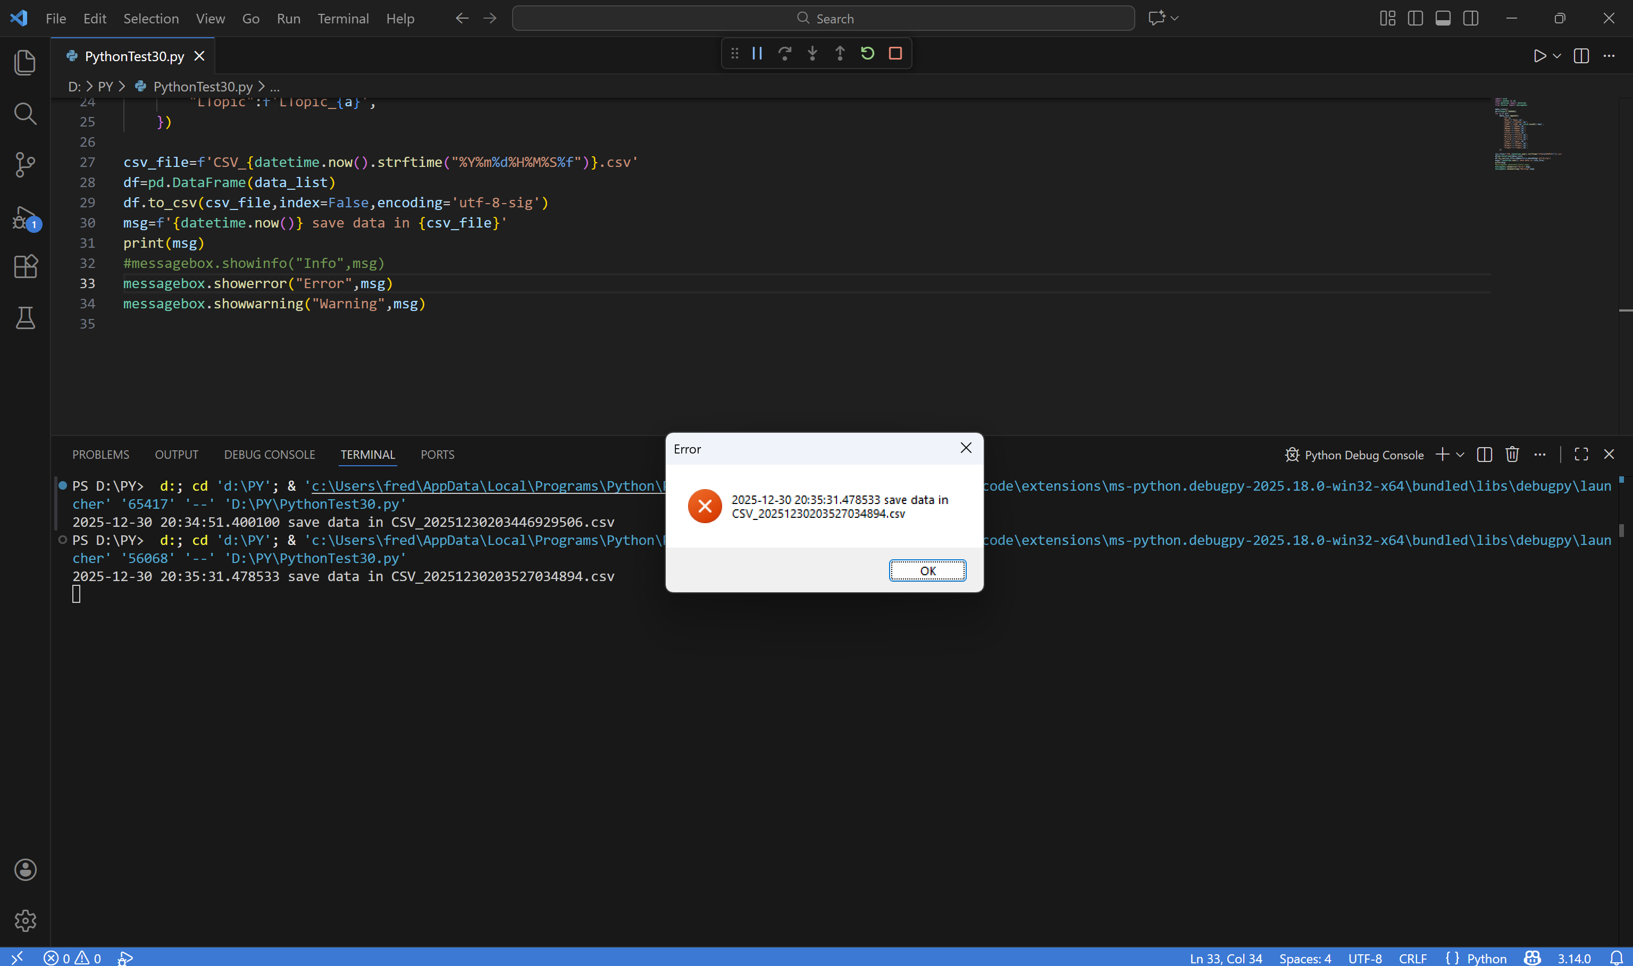Toggle the bottom panel visibility
1633x966 pixels.
pyautogui.click(x=1442, y=18)
